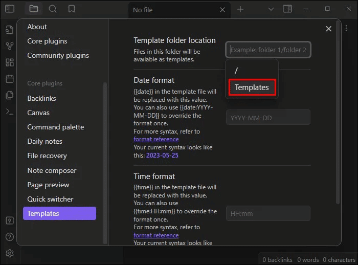Open the file explorer folder icon
This screenshot has height=265, width=358.
pyautogui.click(x=33, y=9)
